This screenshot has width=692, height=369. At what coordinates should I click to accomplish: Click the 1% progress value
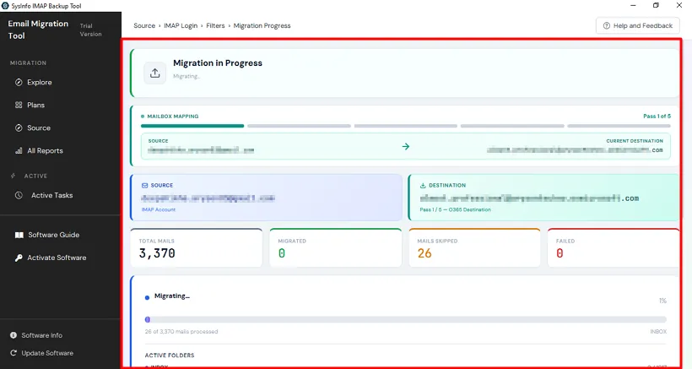click(x=662, y=301)
